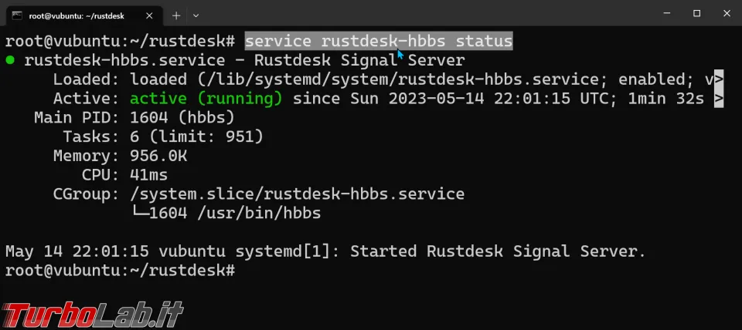Click the truncation arrow on the Active line
The width and height of the screenshot is (742, 330).
click(x=719, y=99)
